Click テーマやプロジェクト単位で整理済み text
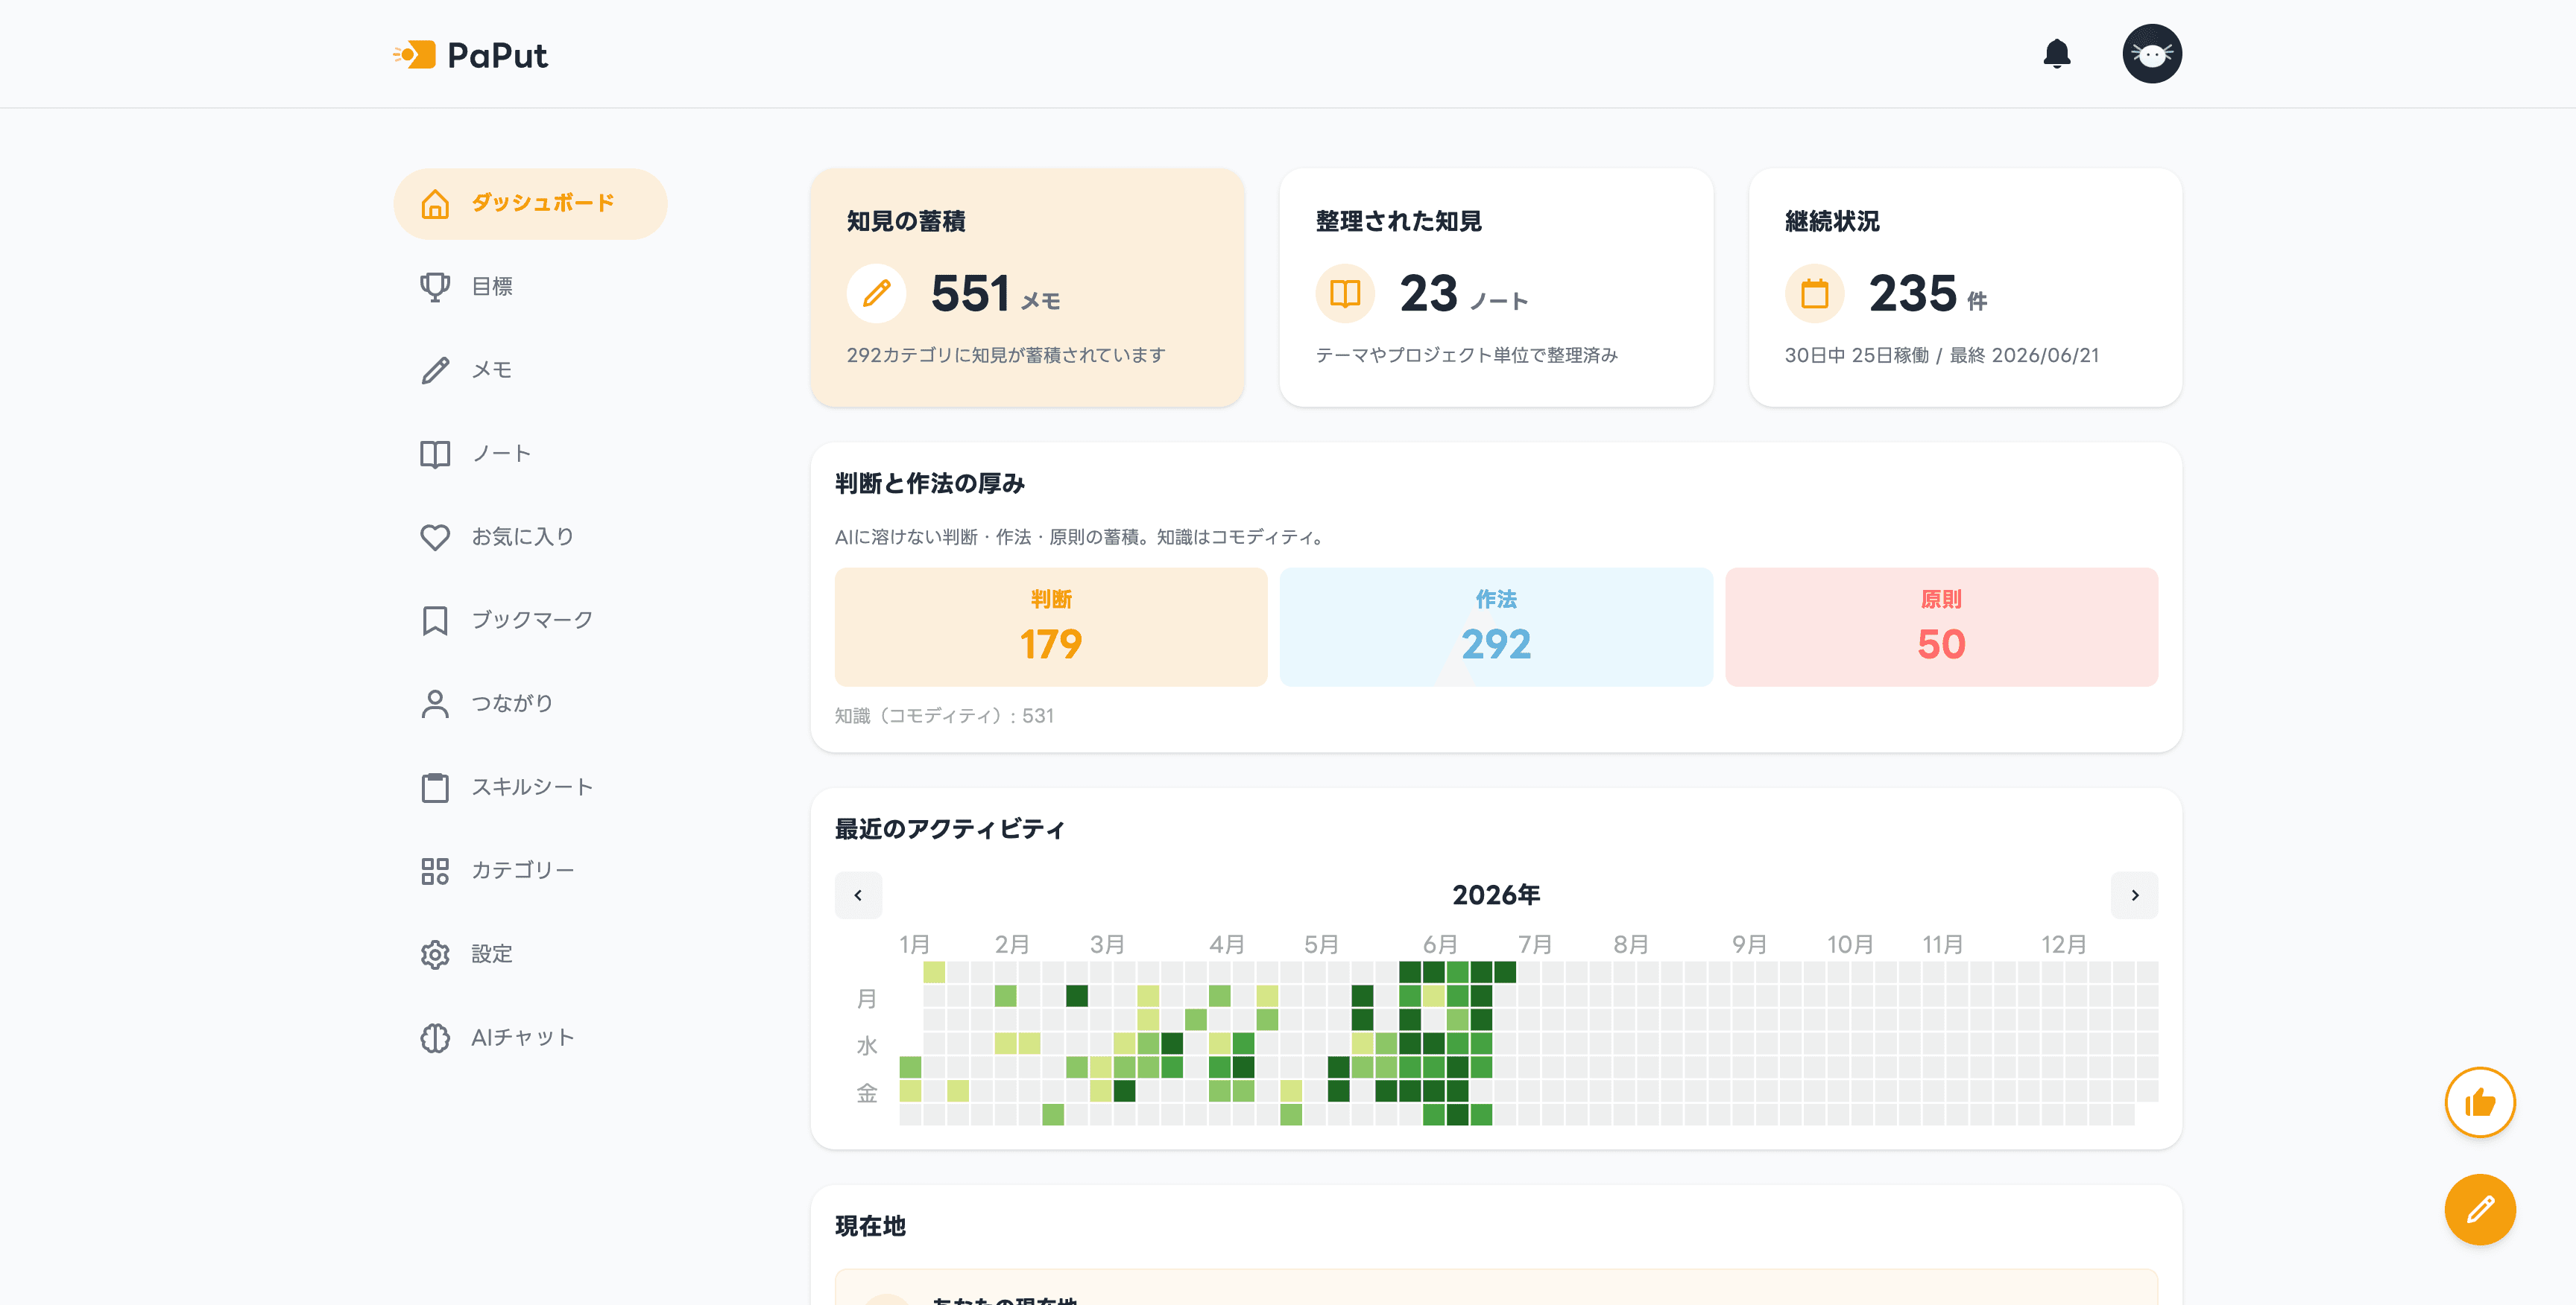 point(1466,355)
